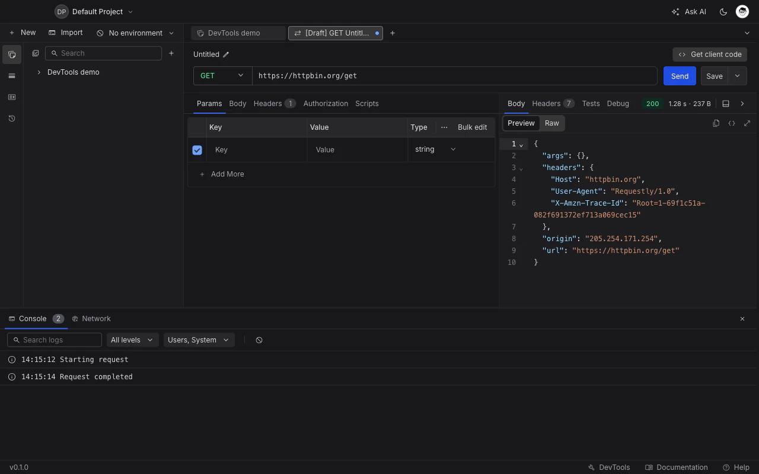Open the Scripts tab

coord(367,104)
